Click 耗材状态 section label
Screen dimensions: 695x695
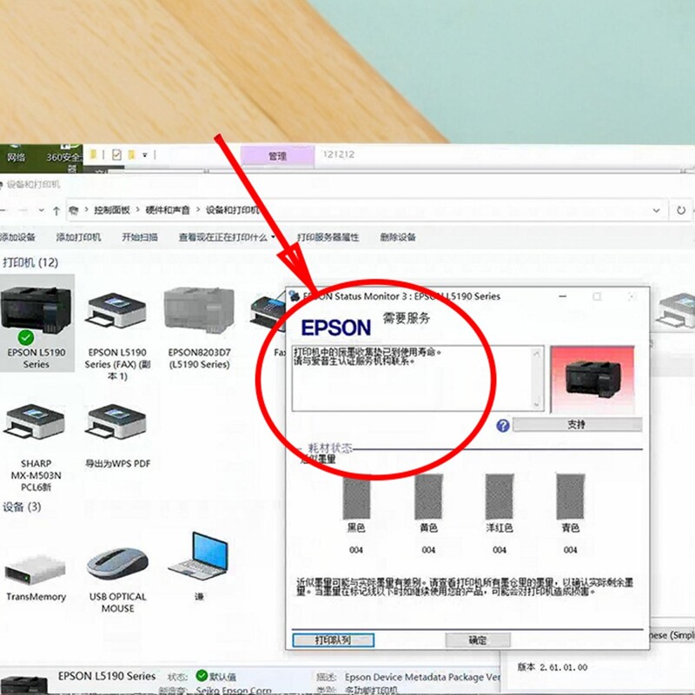[330, 447]
